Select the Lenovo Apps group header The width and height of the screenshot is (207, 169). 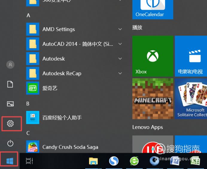pos(147,127)
